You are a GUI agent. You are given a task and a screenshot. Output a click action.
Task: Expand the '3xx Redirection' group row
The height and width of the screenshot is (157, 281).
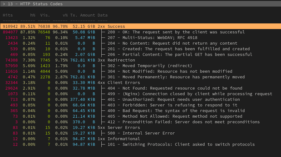click(x=121, y=60)
